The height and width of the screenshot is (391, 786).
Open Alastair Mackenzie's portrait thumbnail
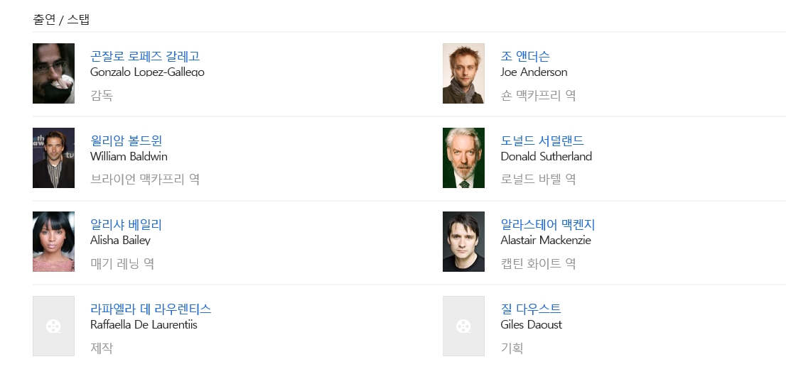point(463,242)
